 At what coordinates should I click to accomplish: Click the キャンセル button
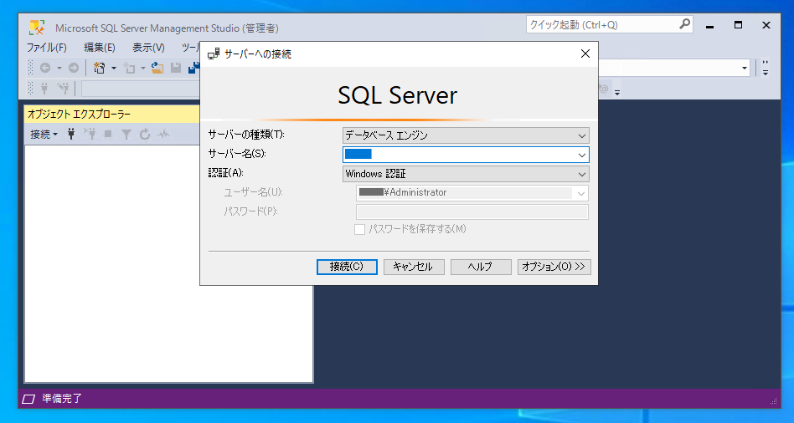click(x=414, y=267)
